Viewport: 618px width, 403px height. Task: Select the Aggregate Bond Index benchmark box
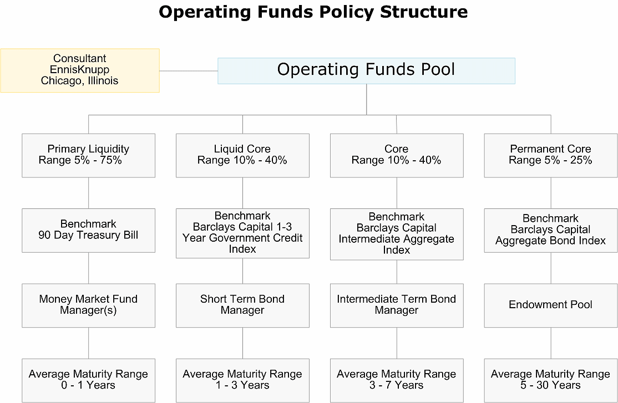pyautogui.click(x=551, y=231)
